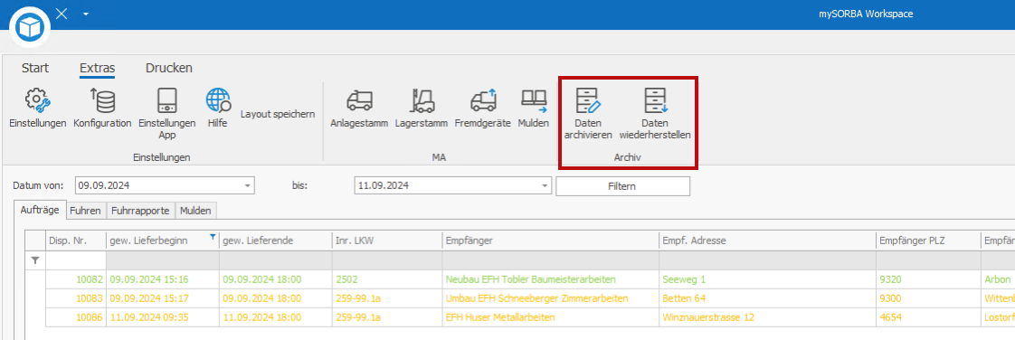Select the Fuhren tab

pyautogui.click(x=85, y=210)
